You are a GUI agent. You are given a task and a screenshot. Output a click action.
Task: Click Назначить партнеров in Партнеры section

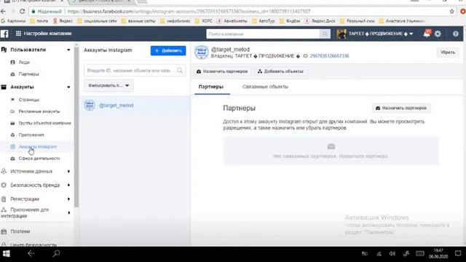click(x=401, y=108)
